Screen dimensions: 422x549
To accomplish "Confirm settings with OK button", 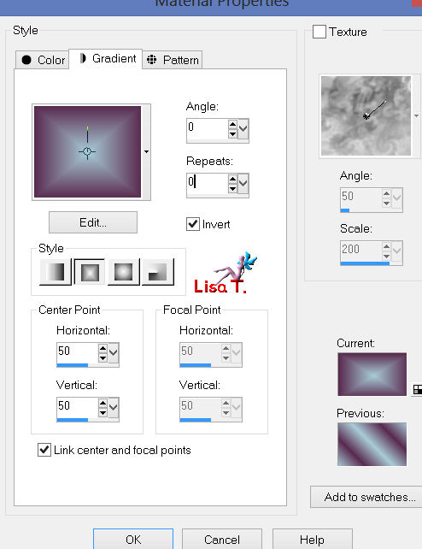I will pyautogui.click(x=133, y=540).
